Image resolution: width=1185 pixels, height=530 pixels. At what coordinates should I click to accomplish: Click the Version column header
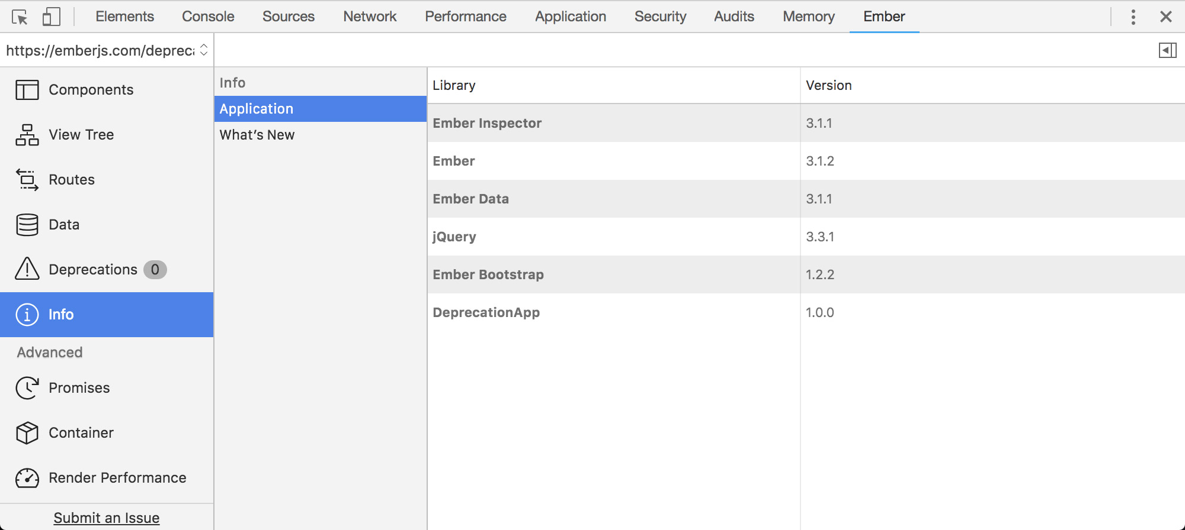click(829, 85)
